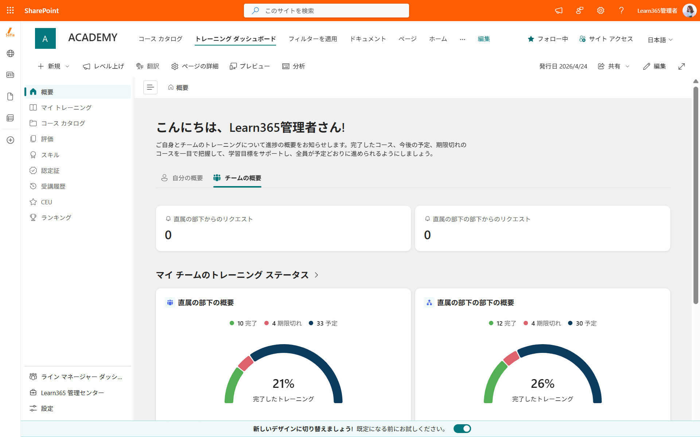The image size is (700, 437).
Task: Click the 直属の部下の部下からのリクエスト card
Action: point(542,228)
